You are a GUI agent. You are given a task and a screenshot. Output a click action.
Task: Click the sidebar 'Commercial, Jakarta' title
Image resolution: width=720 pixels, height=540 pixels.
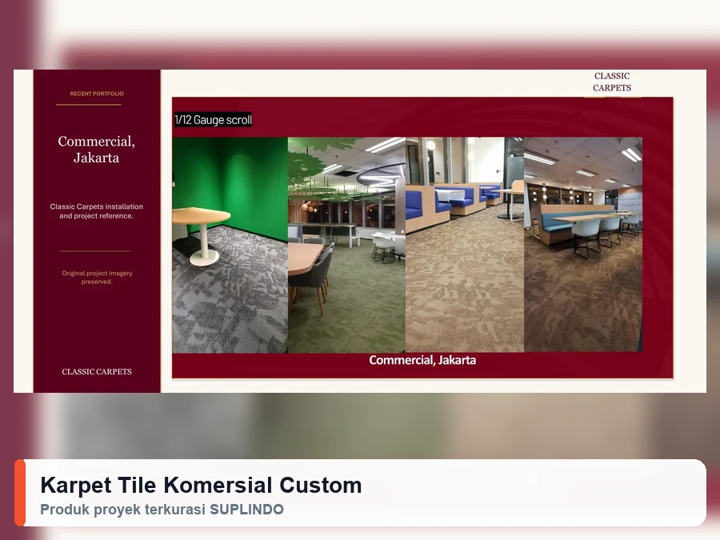(x=97, y=150)
